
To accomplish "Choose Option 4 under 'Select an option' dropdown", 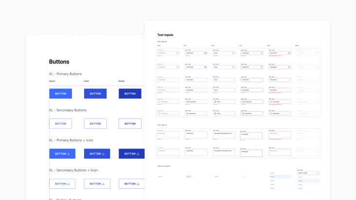I will (308, 188).
